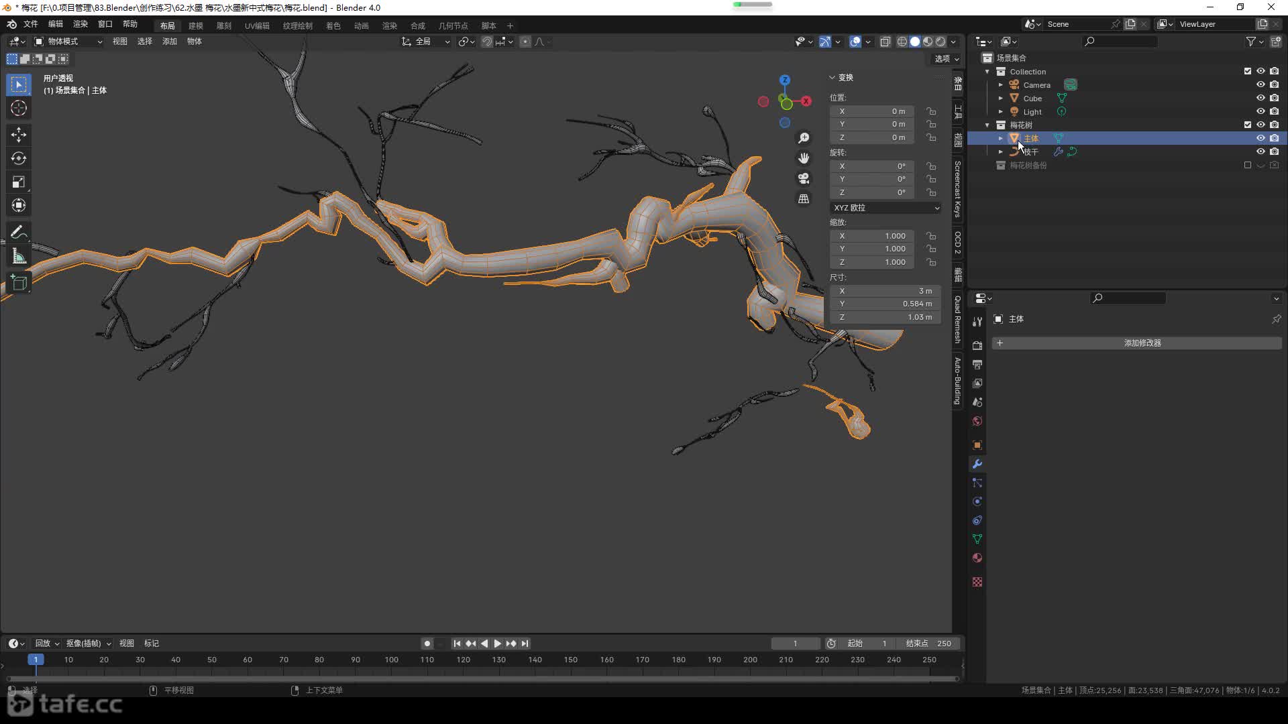Select the Measure tool
This screenshot has height=724, width=1288.
click(x=19, y=256)
